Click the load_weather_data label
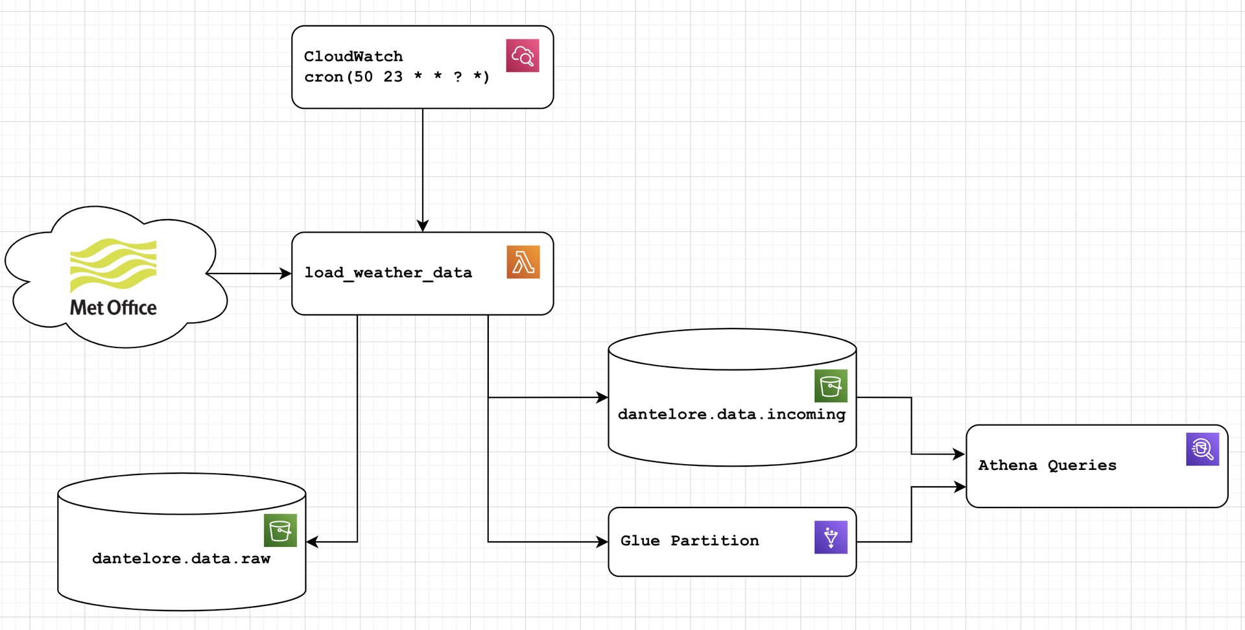 388,273
